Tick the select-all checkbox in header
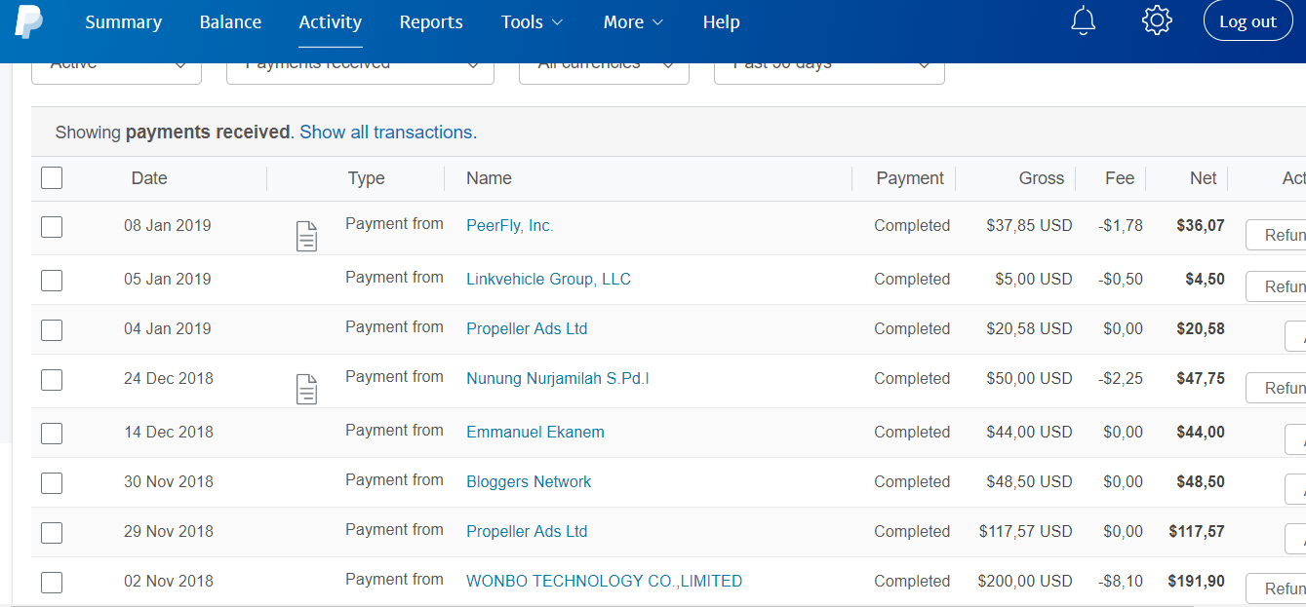Image resolution: width=1306 pixels, height=607 pixels. tap(52, 177)
